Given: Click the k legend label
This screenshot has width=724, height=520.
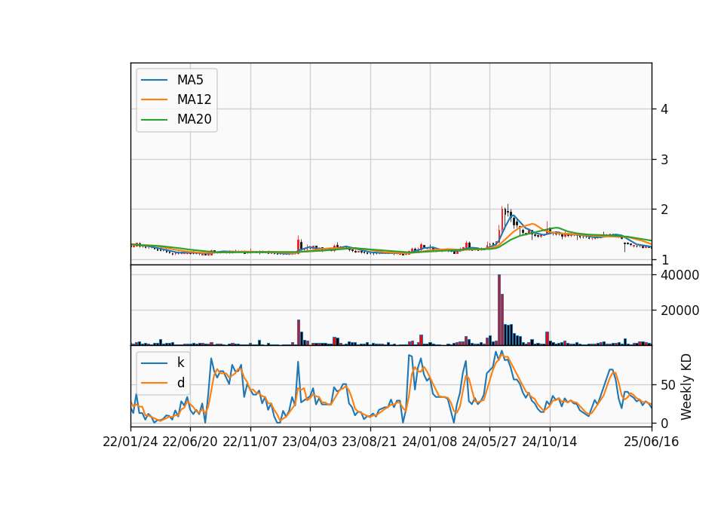Looking at the screenshot, I should pyautogui.click(x=180, y=362).
